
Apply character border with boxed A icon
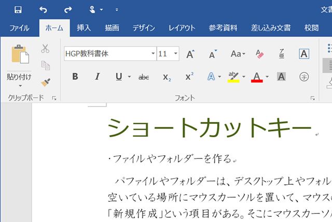point(304,54)
